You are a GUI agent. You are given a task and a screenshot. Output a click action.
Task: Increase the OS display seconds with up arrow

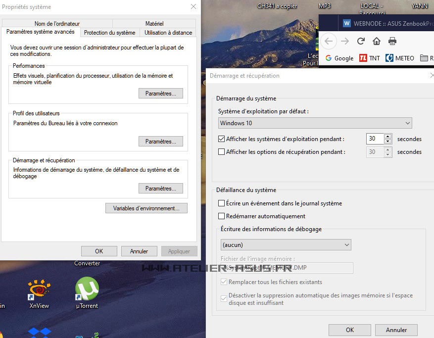click(x=387, y=137)
